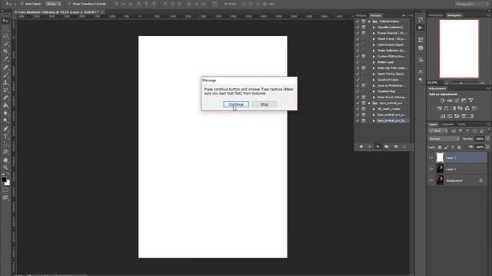Switch to the Navigator tab
The height and width of the screenshot is (276, 492).
(454, 15)
